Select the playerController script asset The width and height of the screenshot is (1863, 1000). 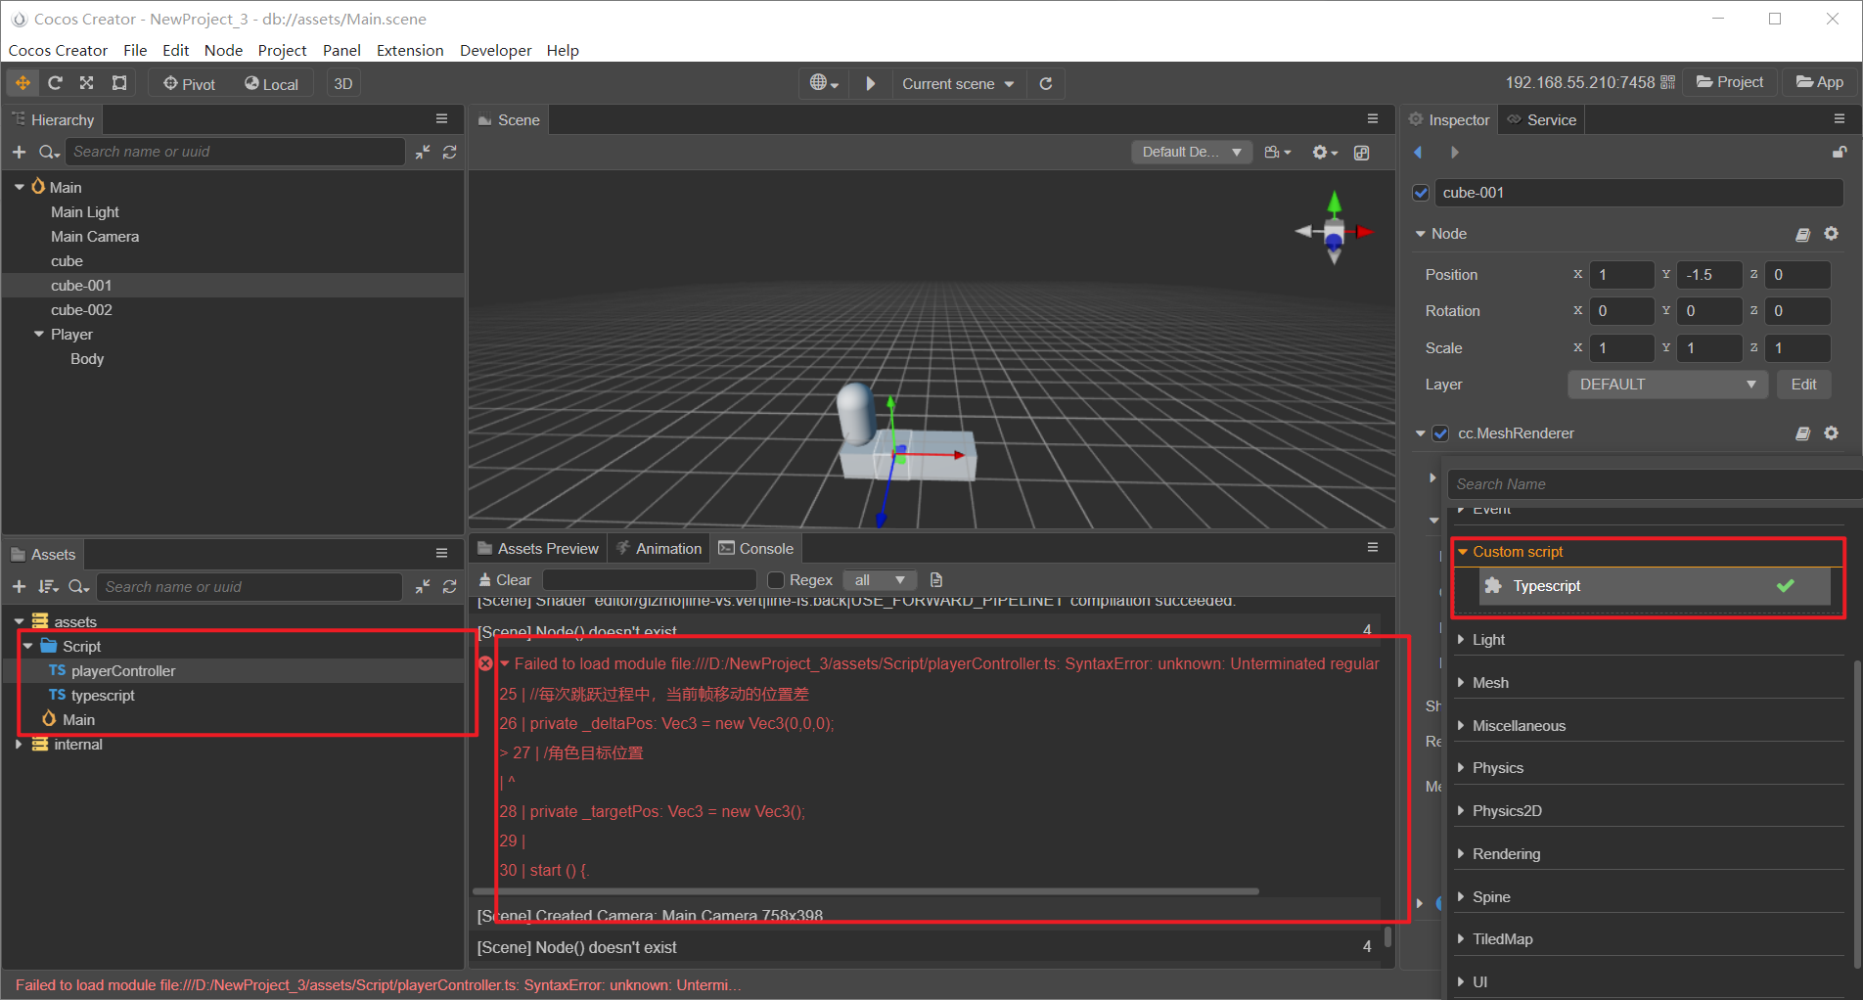pos(123,671)
